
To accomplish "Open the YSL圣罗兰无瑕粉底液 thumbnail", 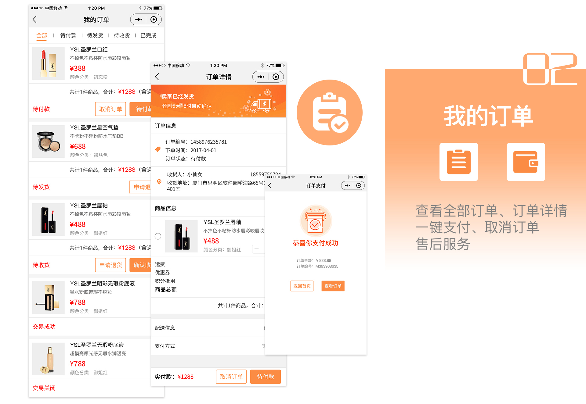I will [x=49, y=359].
